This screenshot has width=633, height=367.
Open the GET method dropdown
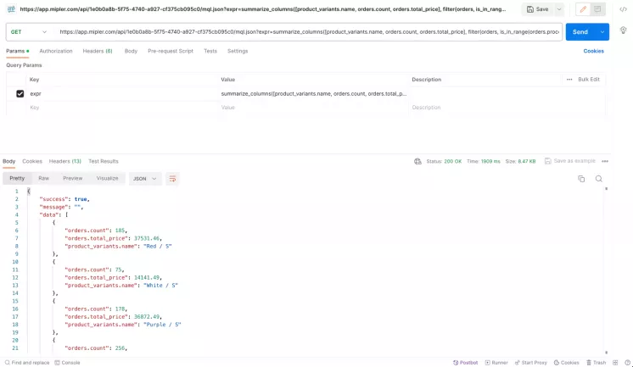click(28, 32)
